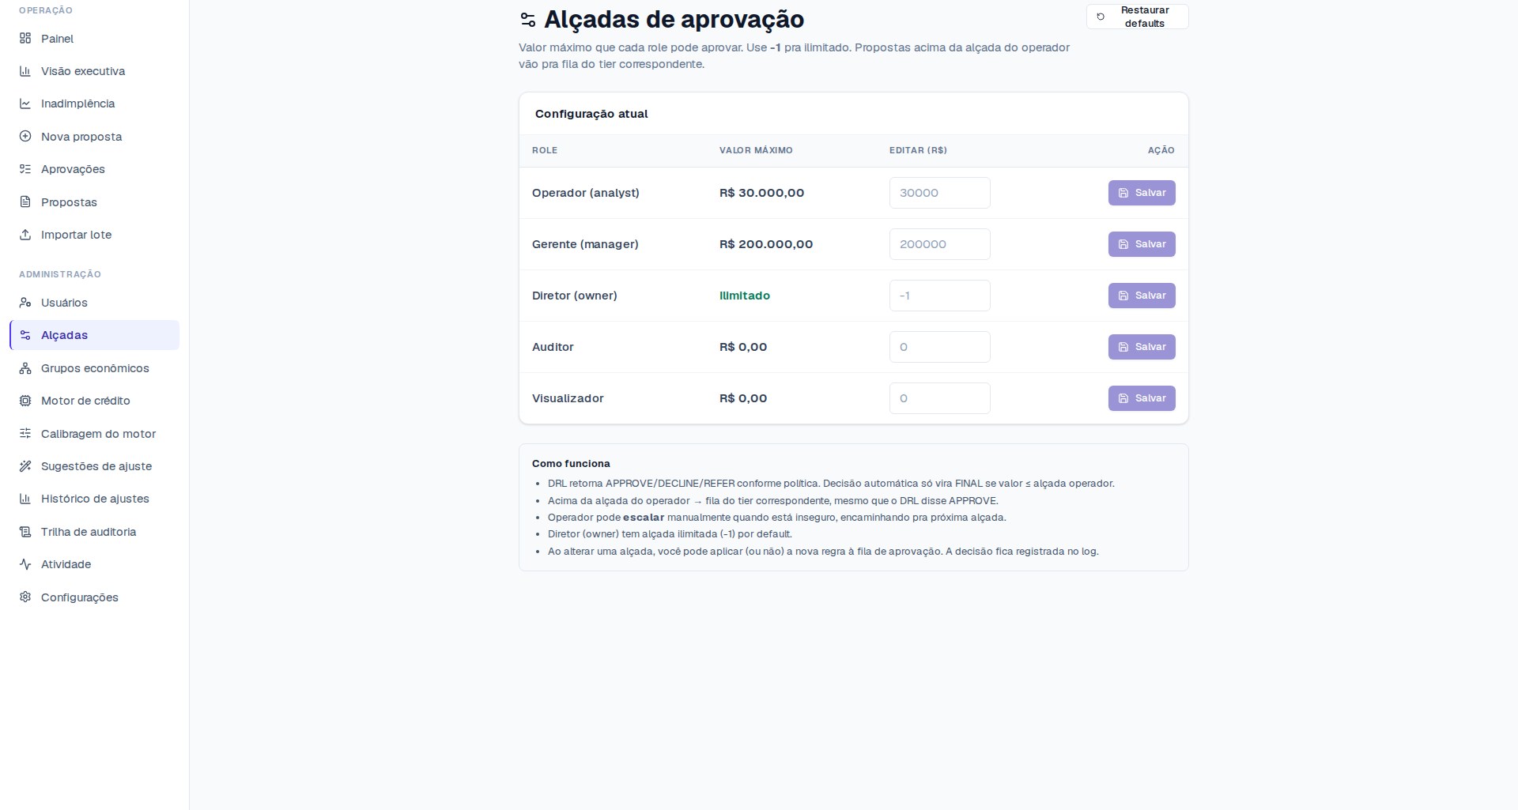Click the sliders icon beside Alçadas de aprovação heading
This screenshot has width=1518, height=810.
(x=528, y=20)
